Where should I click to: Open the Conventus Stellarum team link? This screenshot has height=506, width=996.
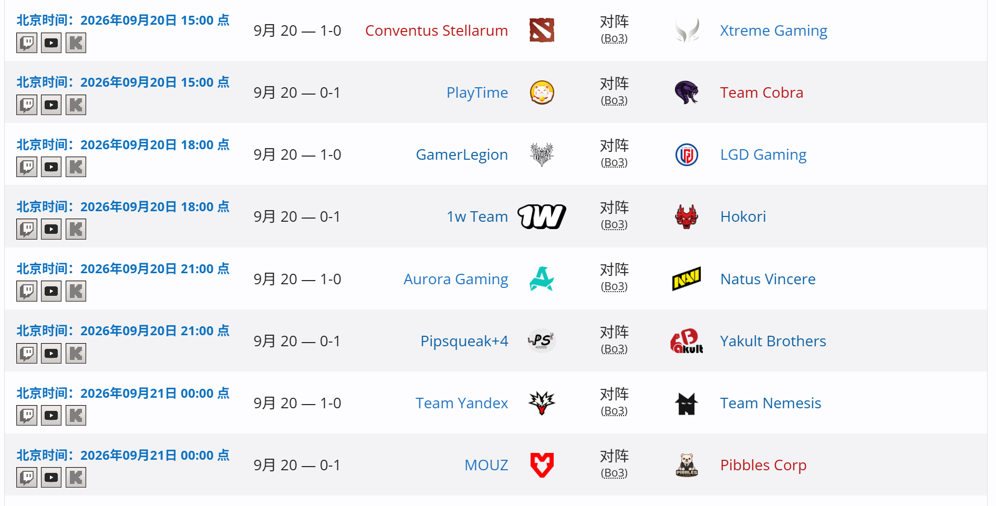(437, 30)
